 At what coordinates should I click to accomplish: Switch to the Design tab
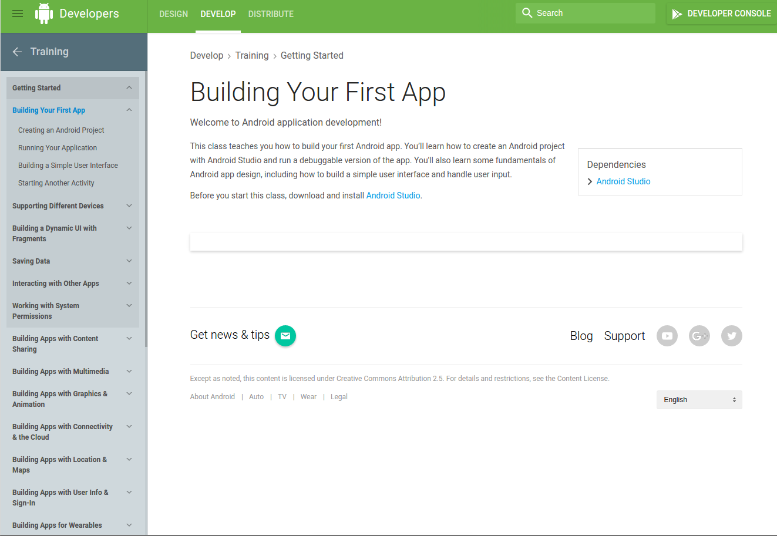click(173, 14)
